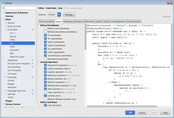Open the Blank Lines tab
Viewport: 174px width, 118px height.
click(x=89, y=22)
